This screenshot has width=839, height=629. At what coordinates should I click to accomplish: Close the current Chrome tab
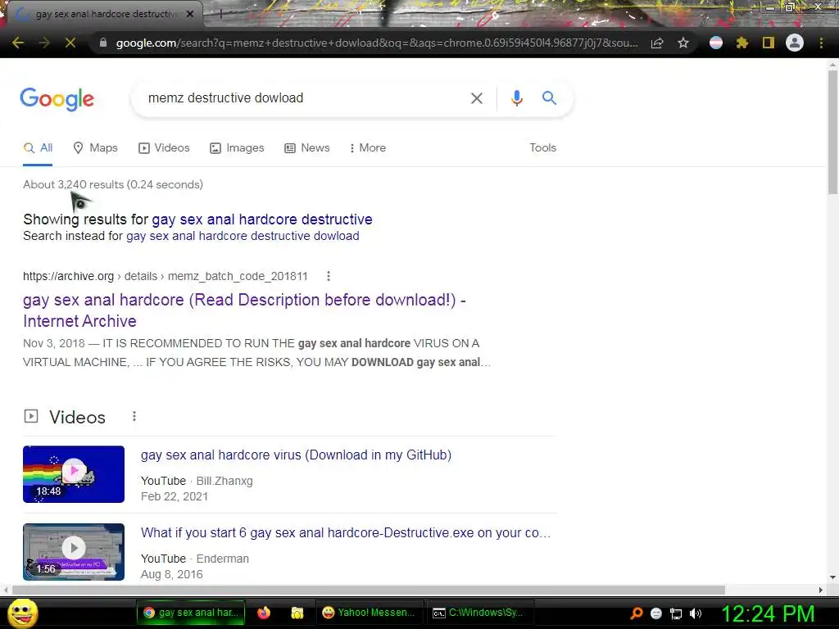190,14
